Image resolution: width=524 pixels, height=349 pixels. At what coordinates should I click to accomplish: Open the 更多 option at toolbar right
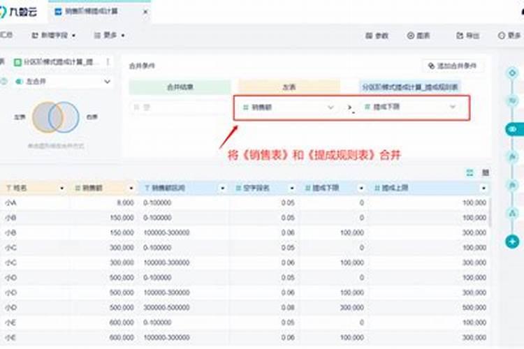[x=509, y=36]
